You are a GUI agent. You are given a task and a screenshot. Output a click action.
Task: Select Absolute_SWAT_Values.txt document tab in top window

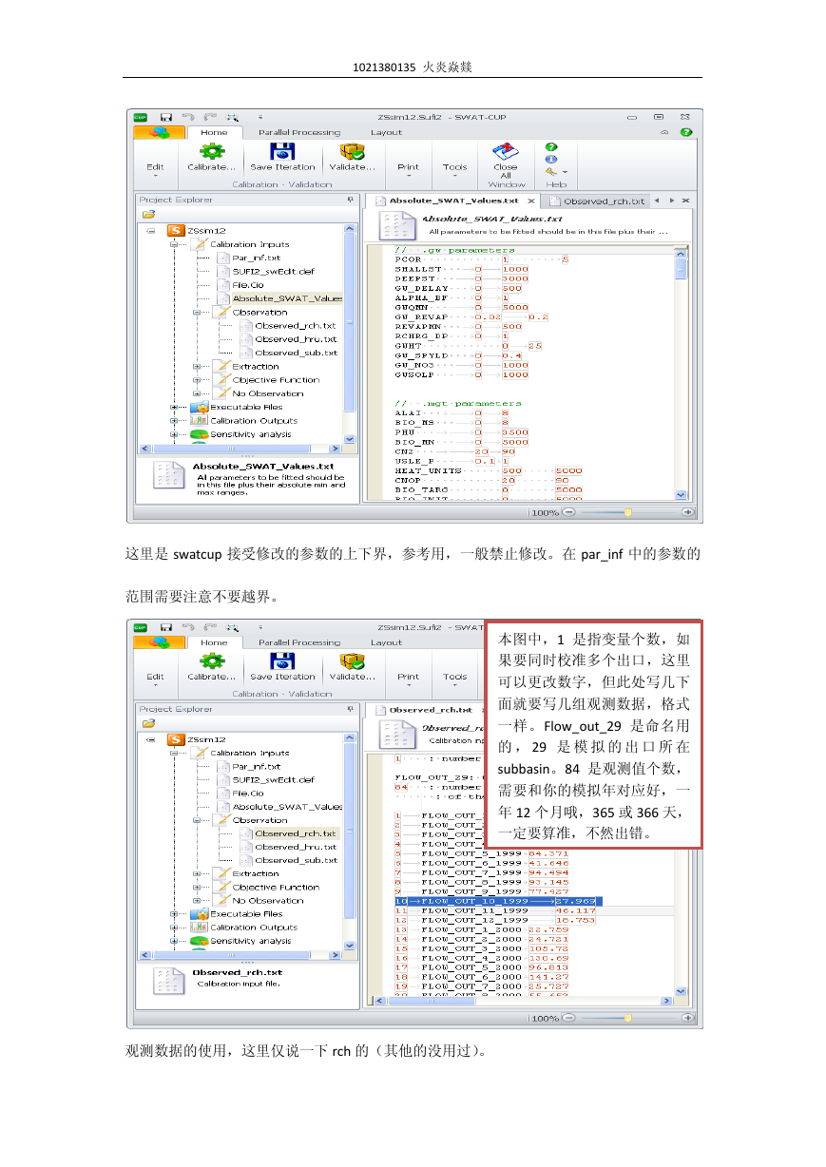pyautogui.click(x=453, y=201)
